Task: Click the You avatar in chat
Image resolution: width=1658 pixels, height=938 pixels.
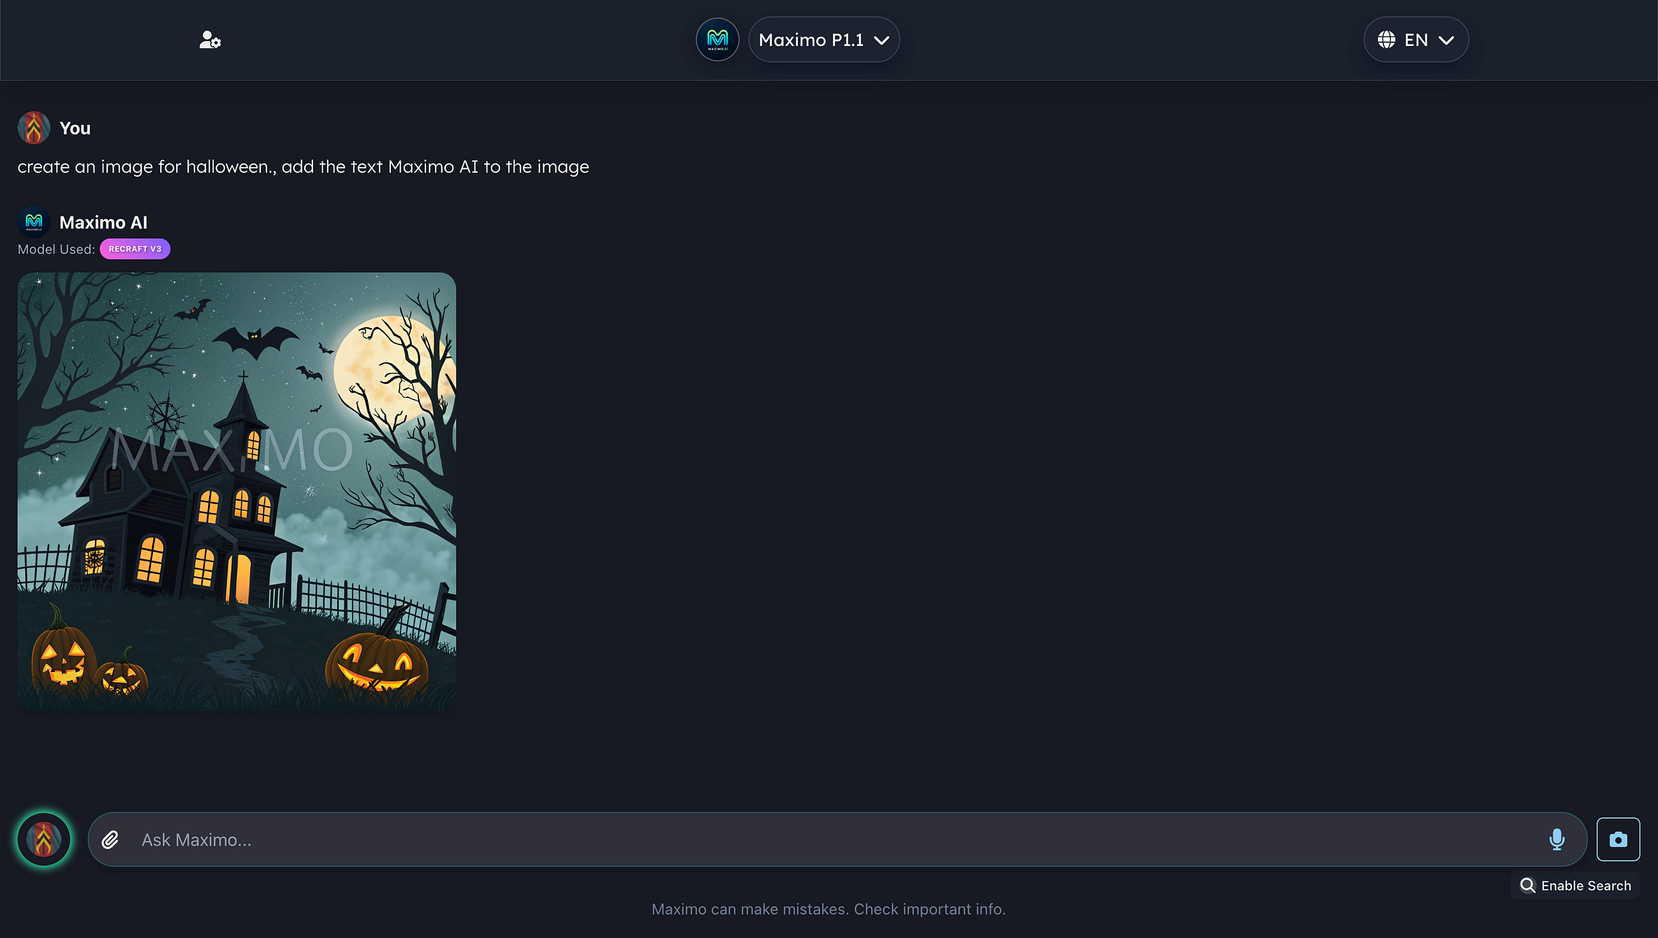Action: pyautogui.click(x=34, y=128)
